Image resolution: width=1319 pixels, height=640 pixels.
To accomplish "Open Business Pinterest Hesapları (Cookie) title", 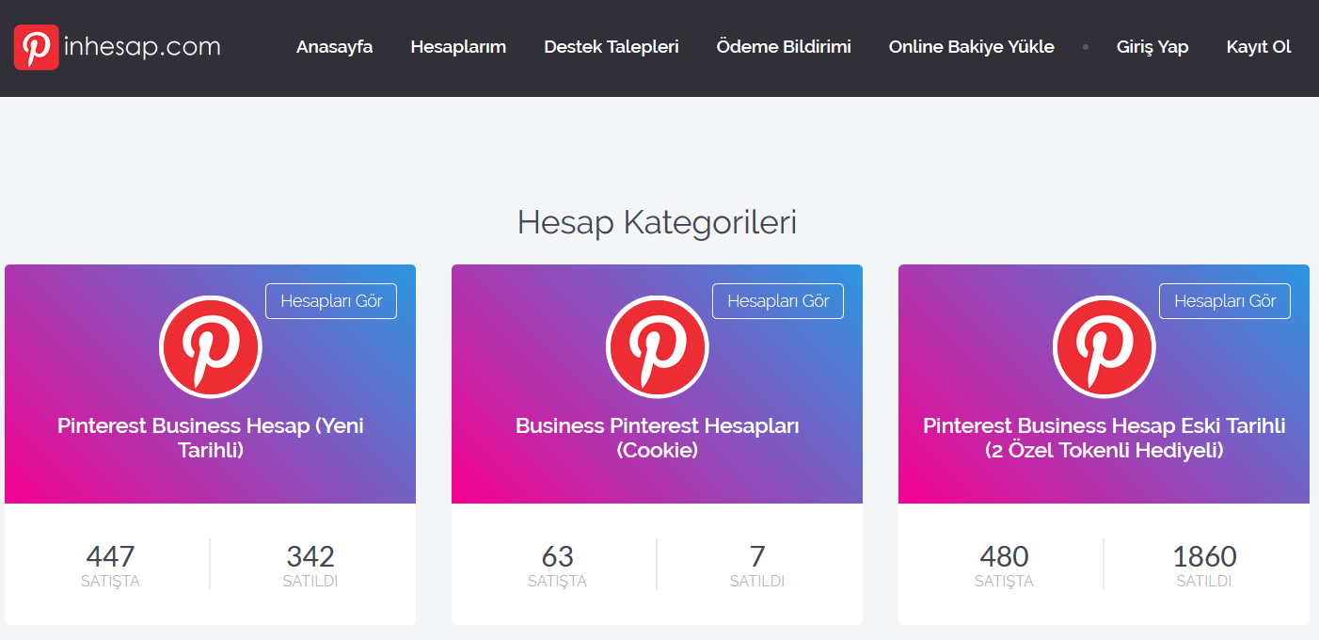I will click(x=658, y=438).
